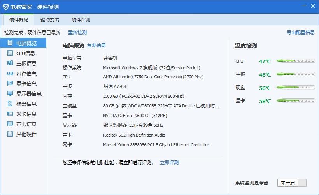Click the 硬盘 temperature gauge bar
This screenshot has width=319, height=195.
tap(296, 87)
